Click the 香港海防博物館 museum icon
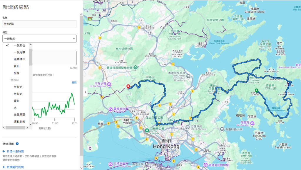301x170 pixels. [205, 165]
